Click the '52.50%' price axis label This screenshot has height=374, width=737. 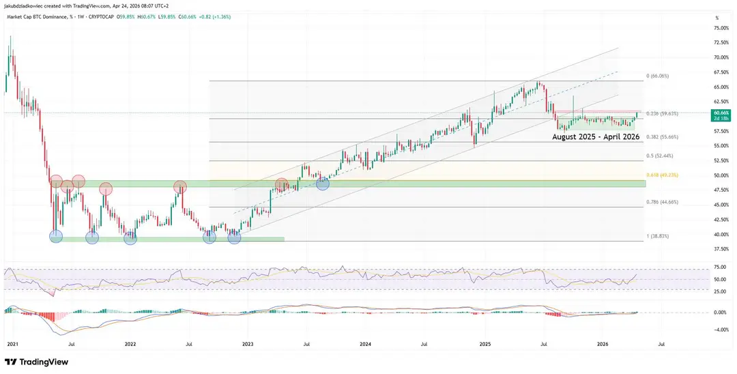click(721, 160)
